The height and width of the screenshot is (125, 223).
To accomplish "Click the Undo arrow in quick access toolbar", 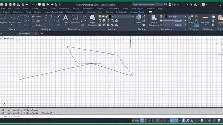I will (27, 5).
